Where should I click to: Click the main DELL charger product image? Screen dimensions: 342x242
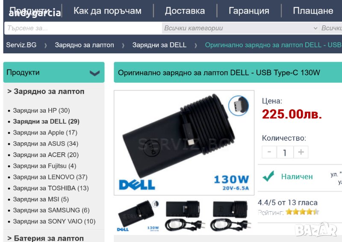(184, 143)
